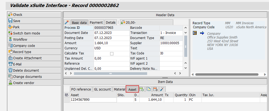Click the scroll down arrow in header data
This screenshot has height=111, width=269.
(185, 68)
